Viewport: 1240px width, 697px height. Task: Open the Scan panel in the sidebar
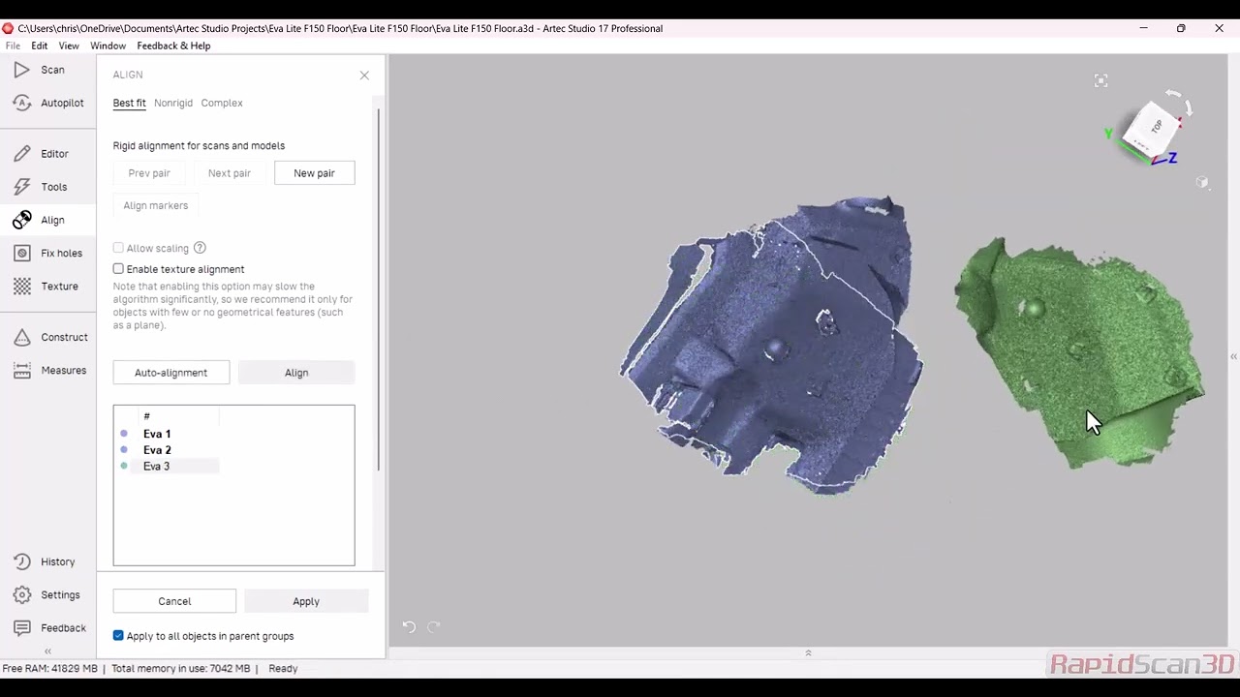click(41, 70)
